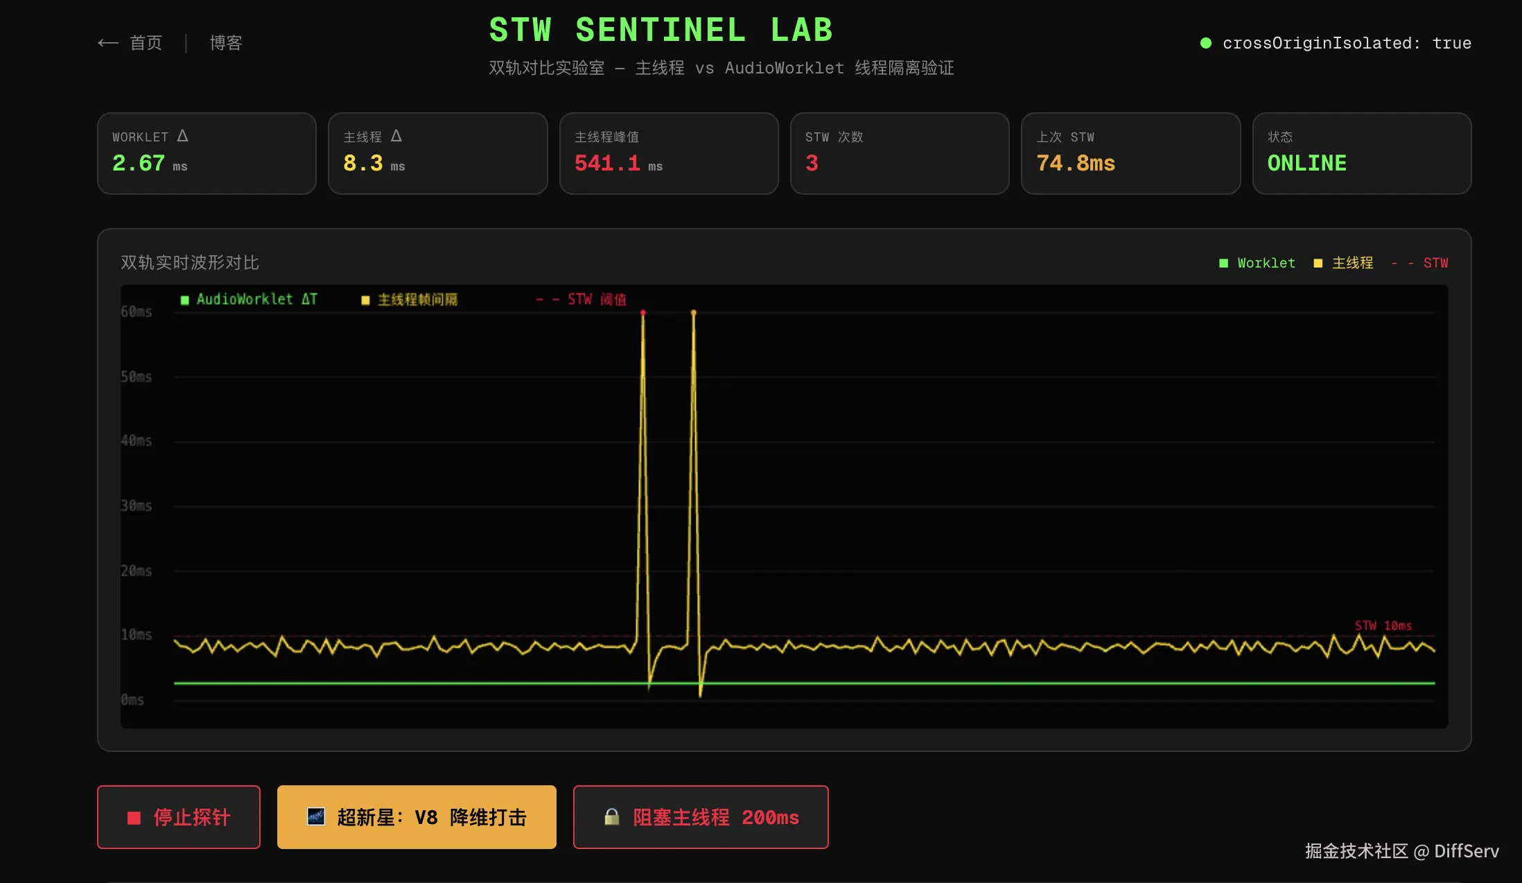Click the lock icon on block button
This screenshot has height=883, width=1522.
coord(611,816)
